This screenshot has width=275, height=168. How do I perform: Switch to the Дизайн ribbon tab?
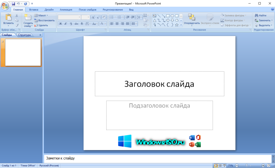pyautogui.click(x=49, y=10)
